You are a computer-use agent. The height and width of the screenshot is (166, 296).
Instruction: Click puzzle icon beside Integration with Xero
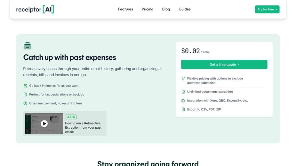pos(183,101)
